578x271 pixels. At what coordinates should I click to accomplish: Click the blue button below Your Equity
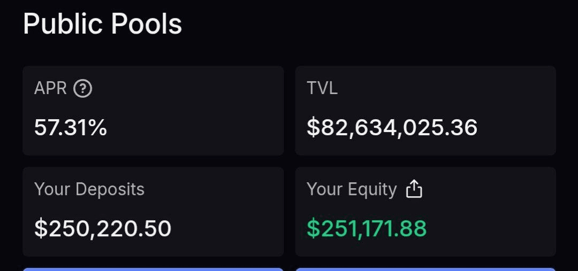click(x=425, y=269)
